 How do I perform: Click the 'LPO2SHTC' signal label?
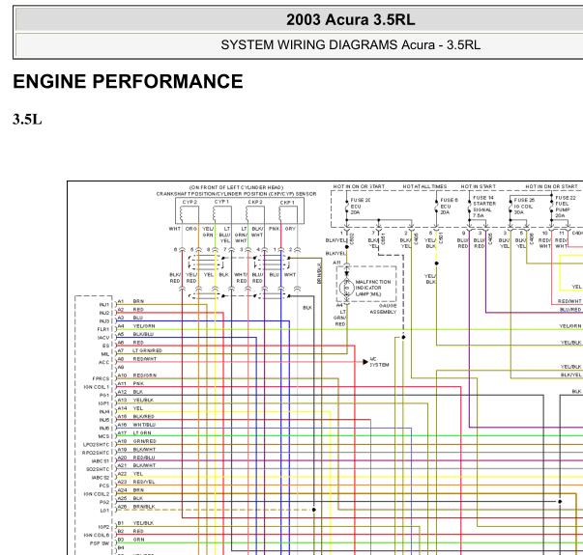click(x=97, y=444)
